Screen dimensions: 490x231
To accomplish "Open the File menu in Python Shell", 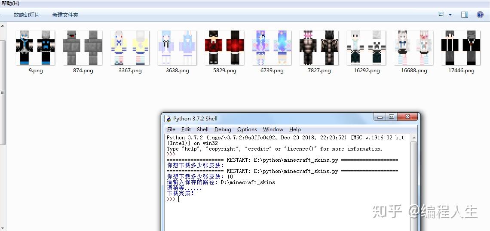I will coord(171,129).
